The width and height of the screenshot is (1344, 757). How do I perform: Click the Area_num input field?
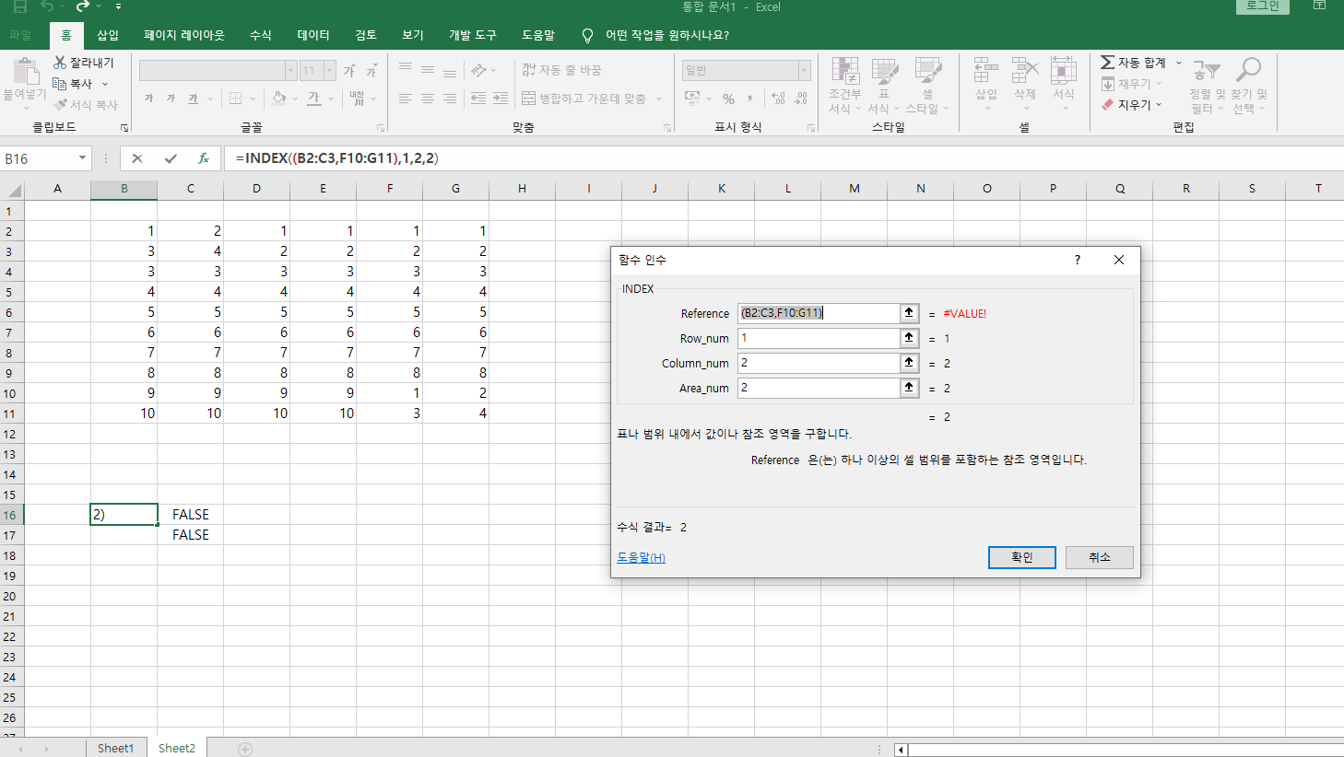819,388
